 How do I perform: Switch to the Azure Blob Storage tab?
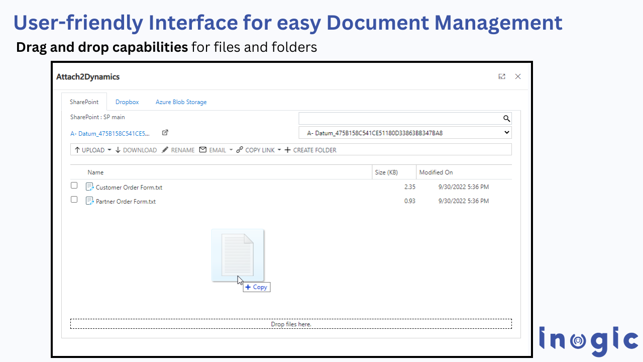(x=181, y=102)
